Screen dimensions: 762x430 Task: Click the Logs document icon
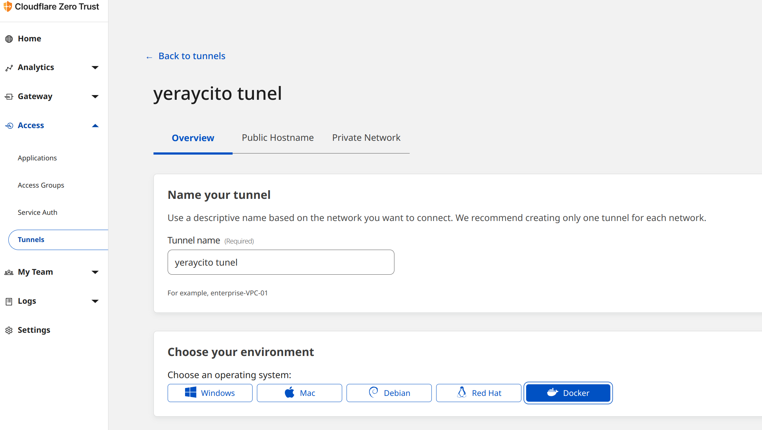9,301
